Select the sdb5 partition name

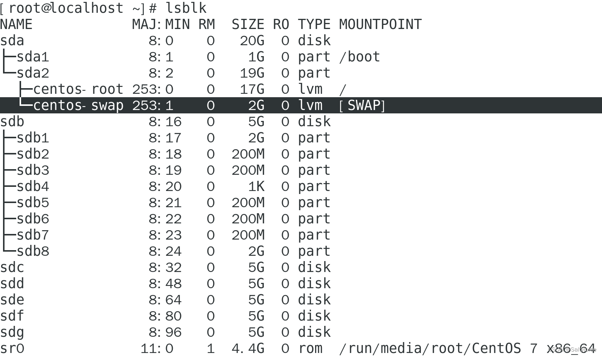coord(33,203)
